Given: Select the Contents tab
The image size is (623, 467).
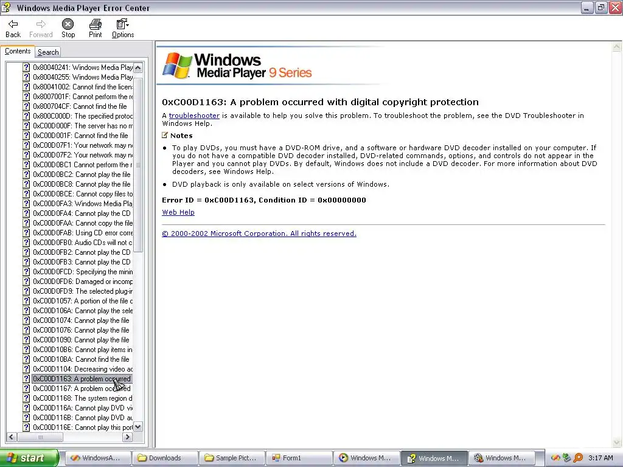Looking at the screenshot, I should (18, 51).
